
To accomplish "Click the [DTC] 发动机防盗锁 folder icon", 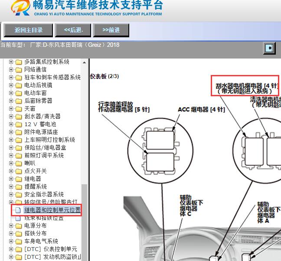I will [x=19, y=257].
